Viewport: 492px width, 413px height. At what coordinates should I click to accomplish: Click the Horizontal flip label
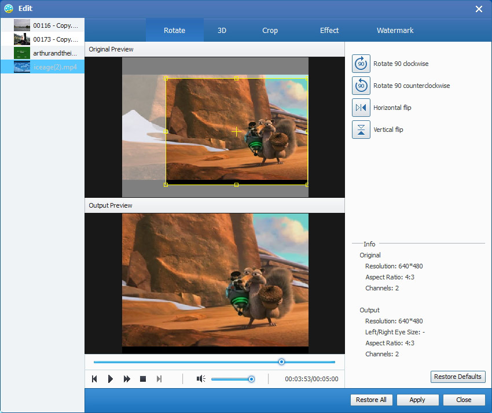click(x=392, y=108)
